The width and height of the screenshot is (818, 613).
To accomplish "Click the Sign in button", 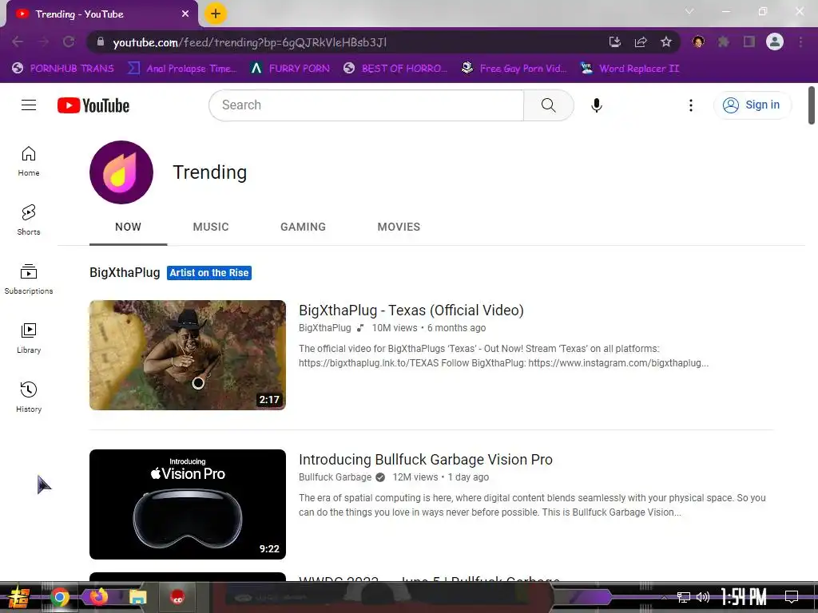I will coord(752,105).
